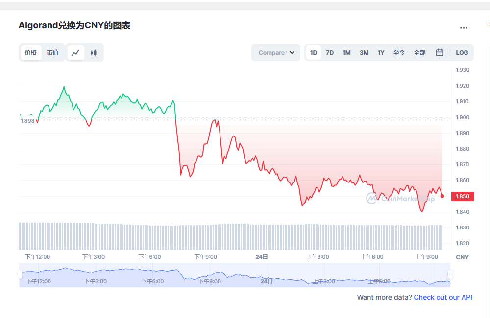The height and width of the screenshot is (318, 490).
Task: Select the 全部 (all) time range
Action: [x=420, y=53]
